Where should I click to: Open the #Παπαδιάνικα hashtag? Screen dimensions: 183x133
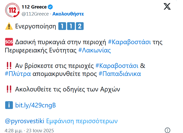(120, 74)
